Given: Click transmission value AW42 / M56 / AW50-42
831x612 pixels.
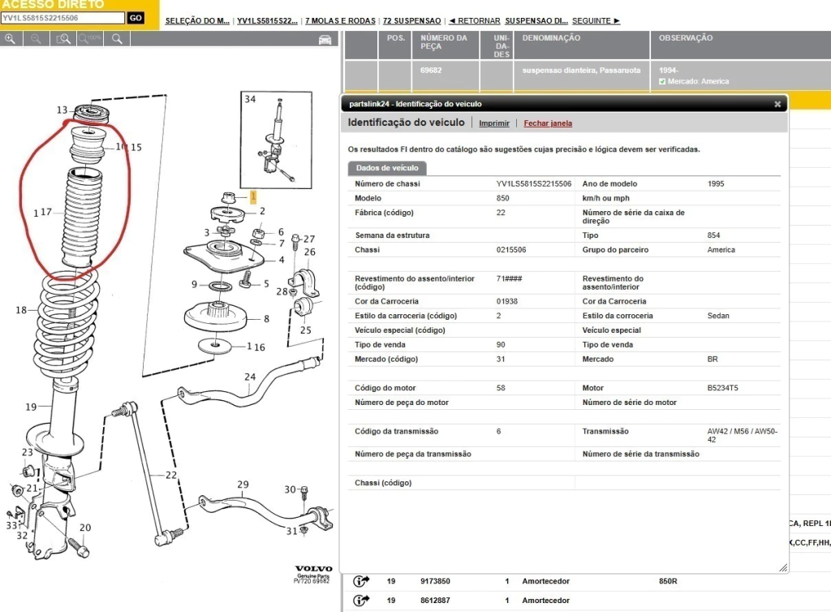Looking at the screenshot, I should pos(742,436).
